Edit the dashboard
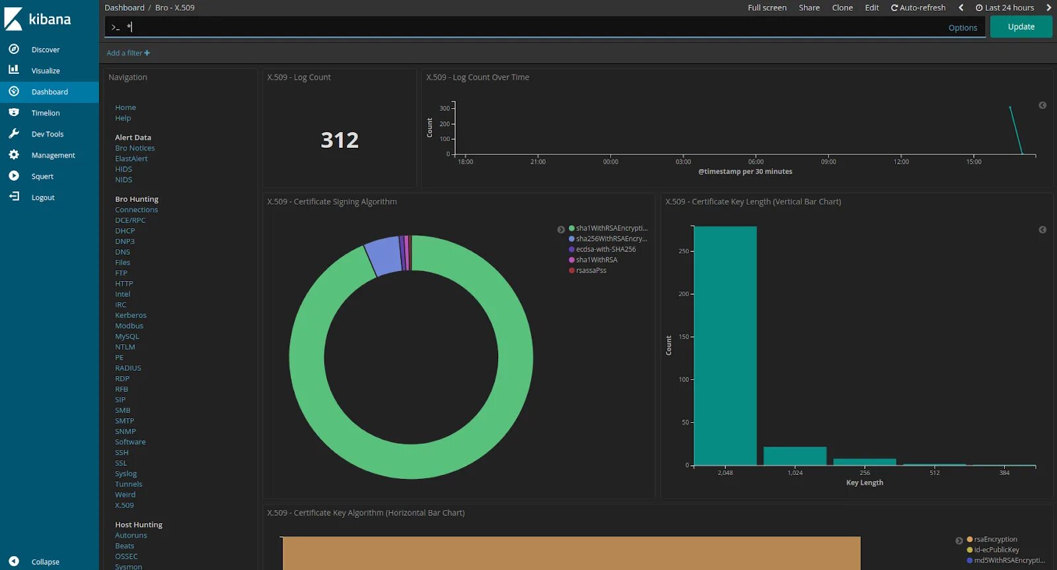The width and height of the screenshot is (1057, 570). [x=872, y=8]
